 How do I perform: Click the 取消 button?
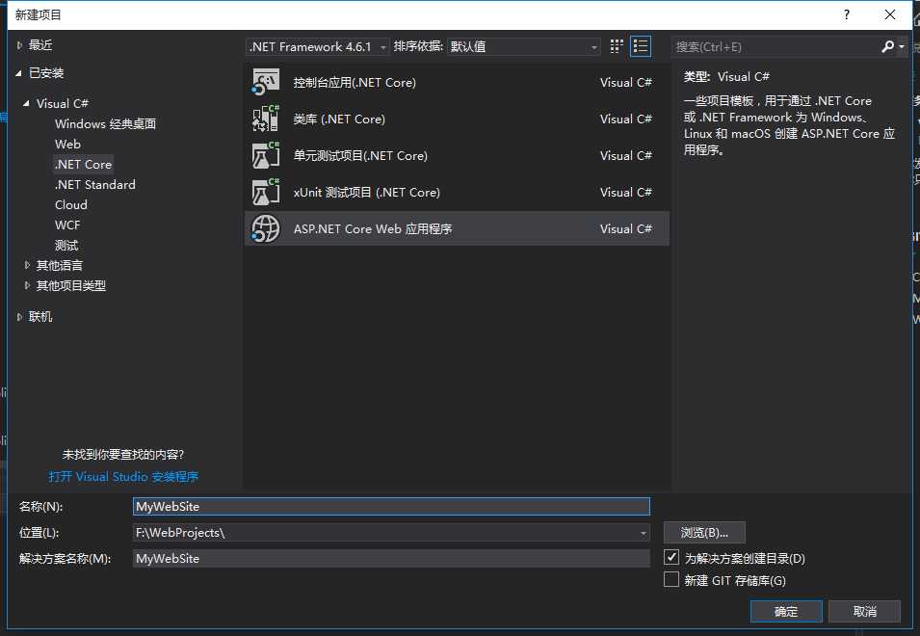(865, 611)
